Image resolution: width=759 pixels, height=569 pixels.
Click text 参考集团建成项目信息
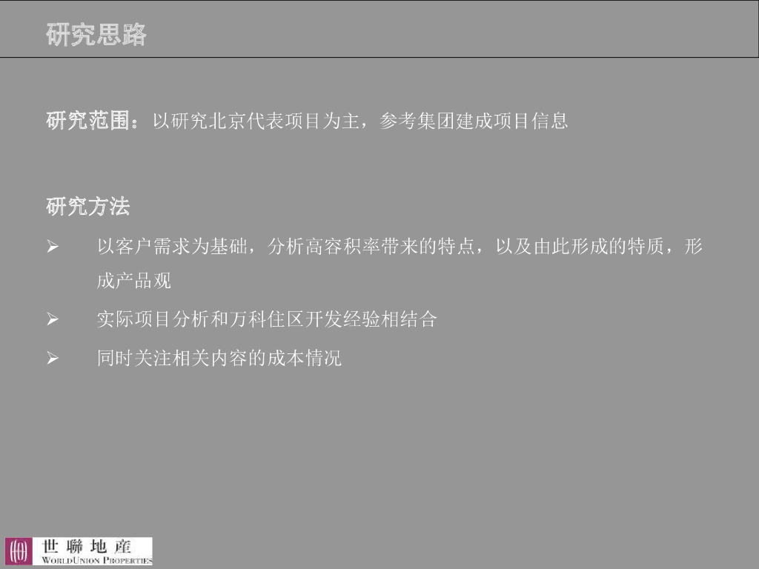click(474, 121)
